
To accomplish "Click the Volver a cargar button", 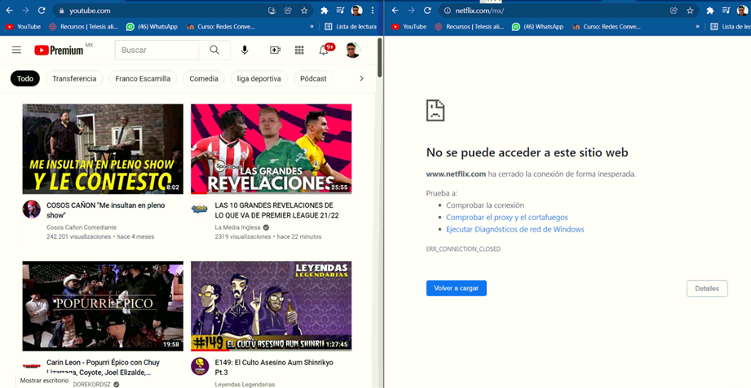I will tap(457, 289).
